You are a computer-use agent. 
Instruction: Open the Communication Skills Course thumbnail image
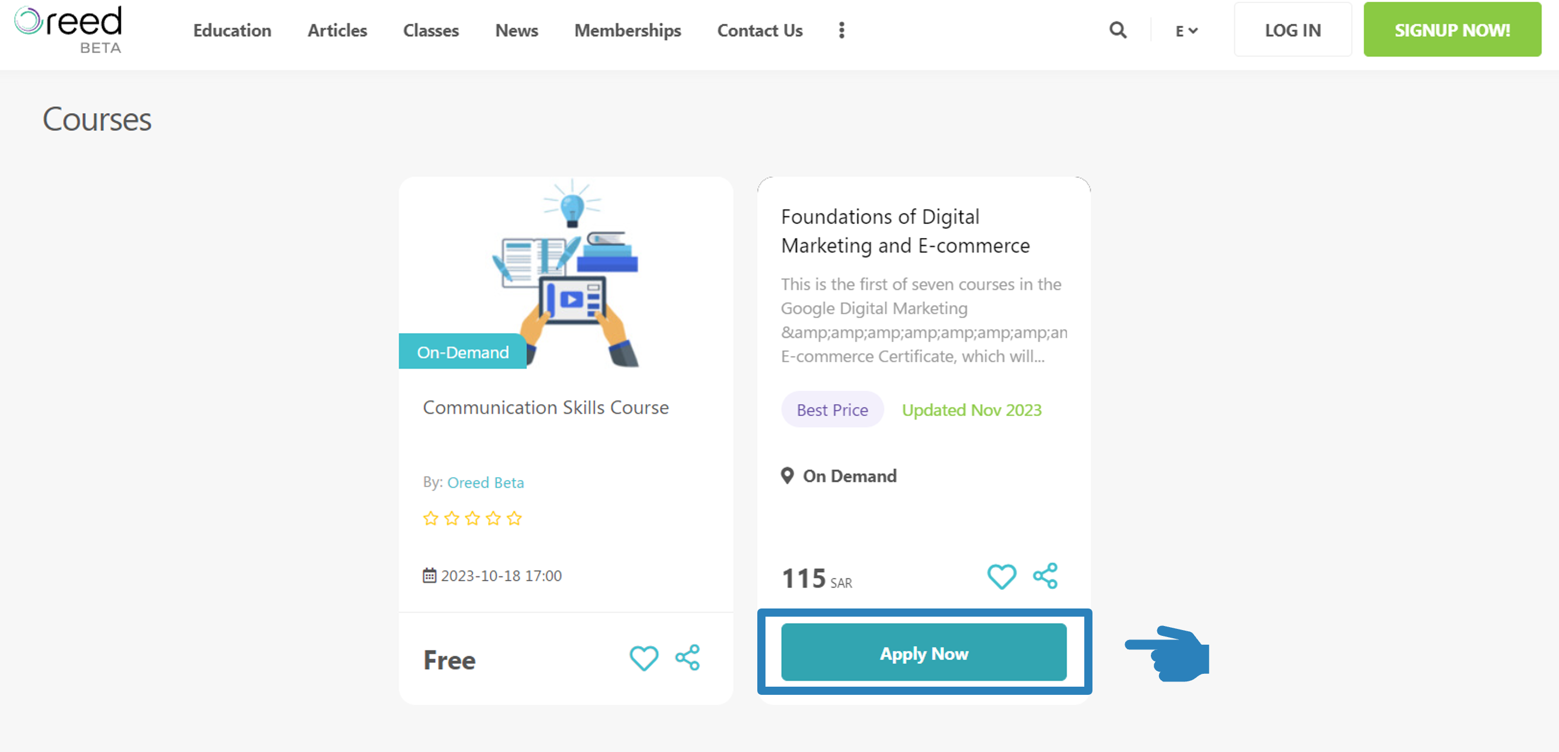pyautogui.click(x=566, y=272)
